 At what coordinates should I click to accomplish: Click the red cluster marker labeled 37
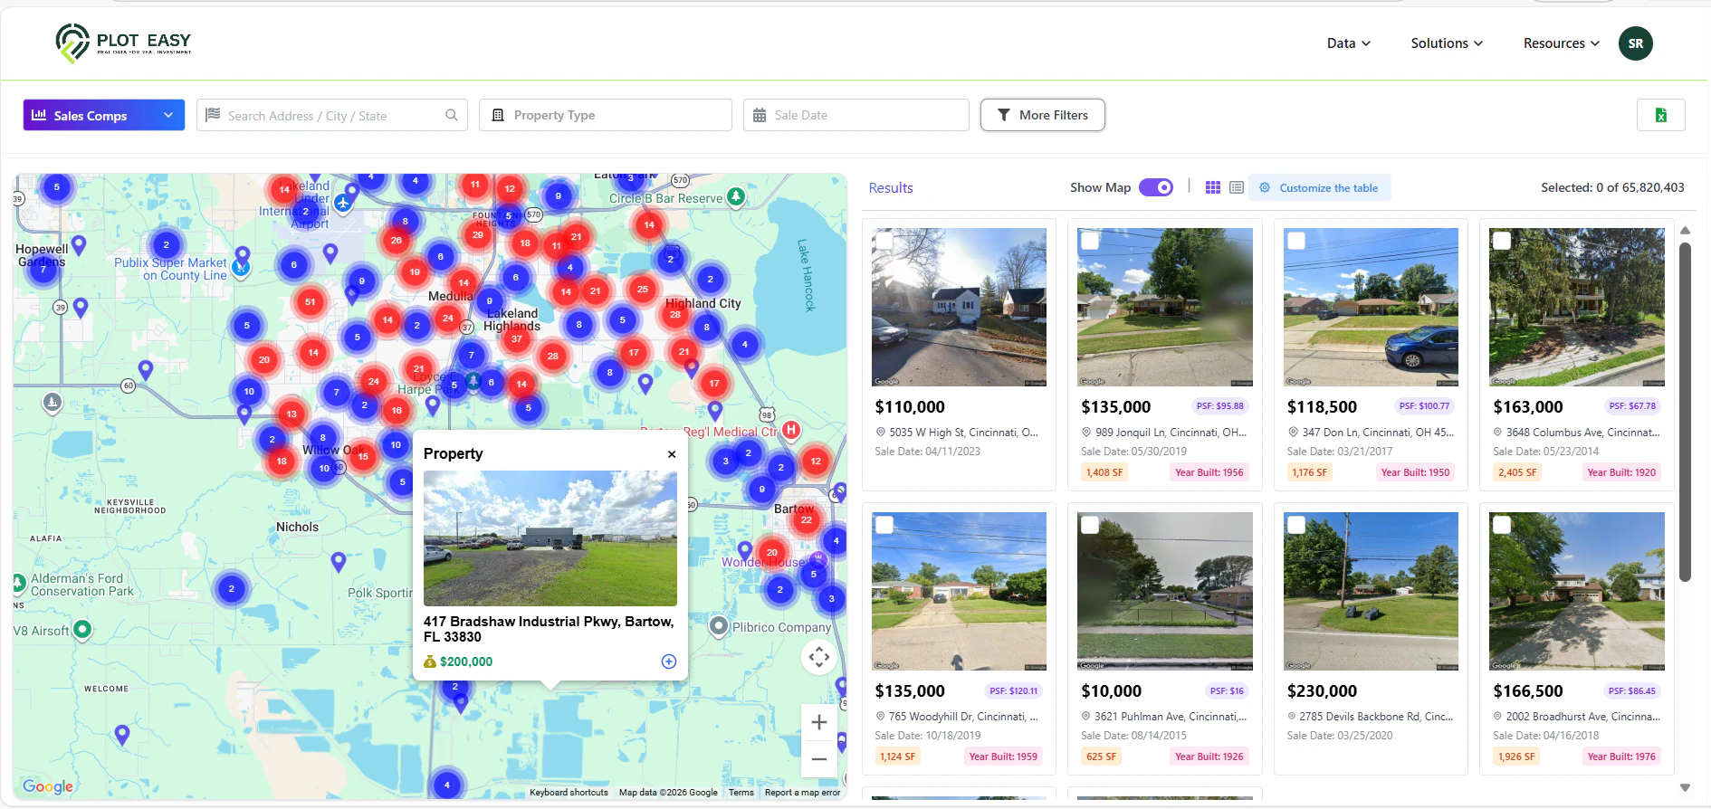point(517,339)
